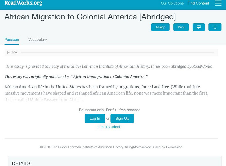Click the 0:00 audio timestamp
The height and width of the screenshot is (166, 226).
click(x=14, y=53)
